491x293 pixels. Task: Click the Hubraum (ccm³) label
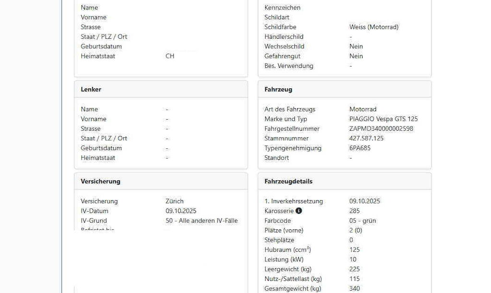[x=287, y=250]
